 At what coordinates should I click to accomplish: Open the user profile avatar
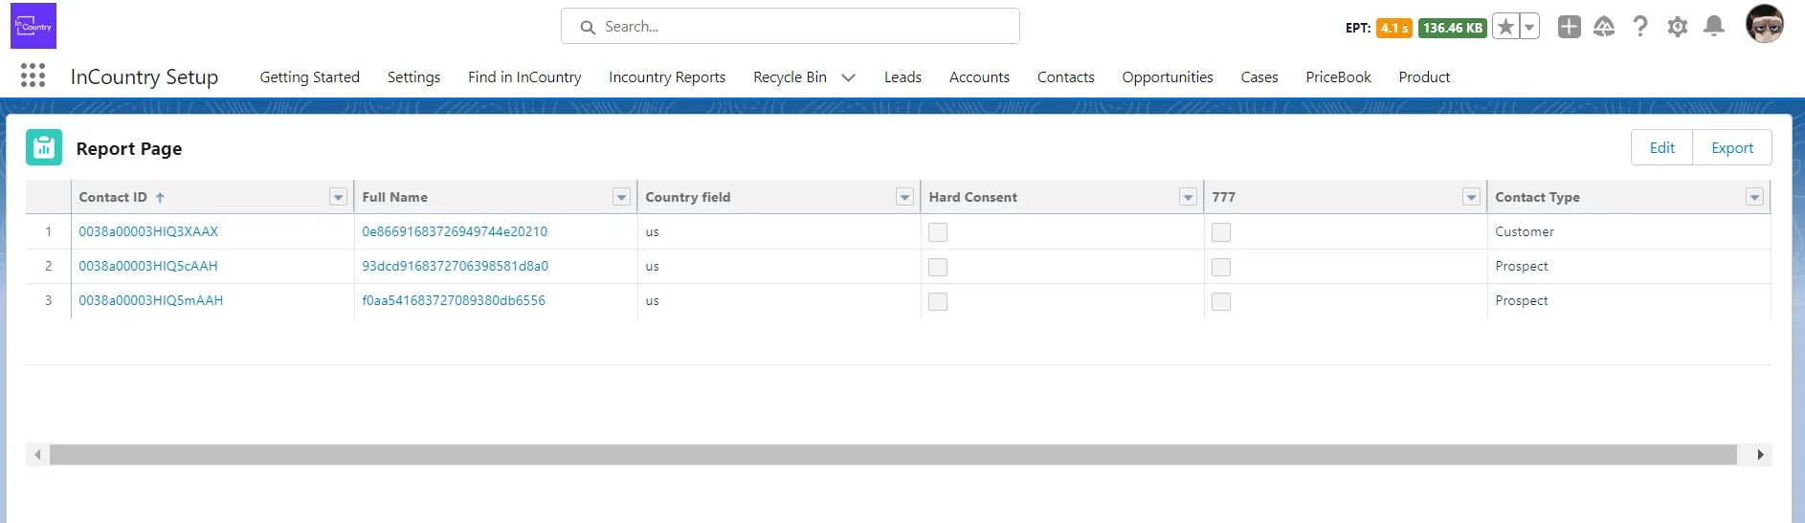tap(1764, 24)
